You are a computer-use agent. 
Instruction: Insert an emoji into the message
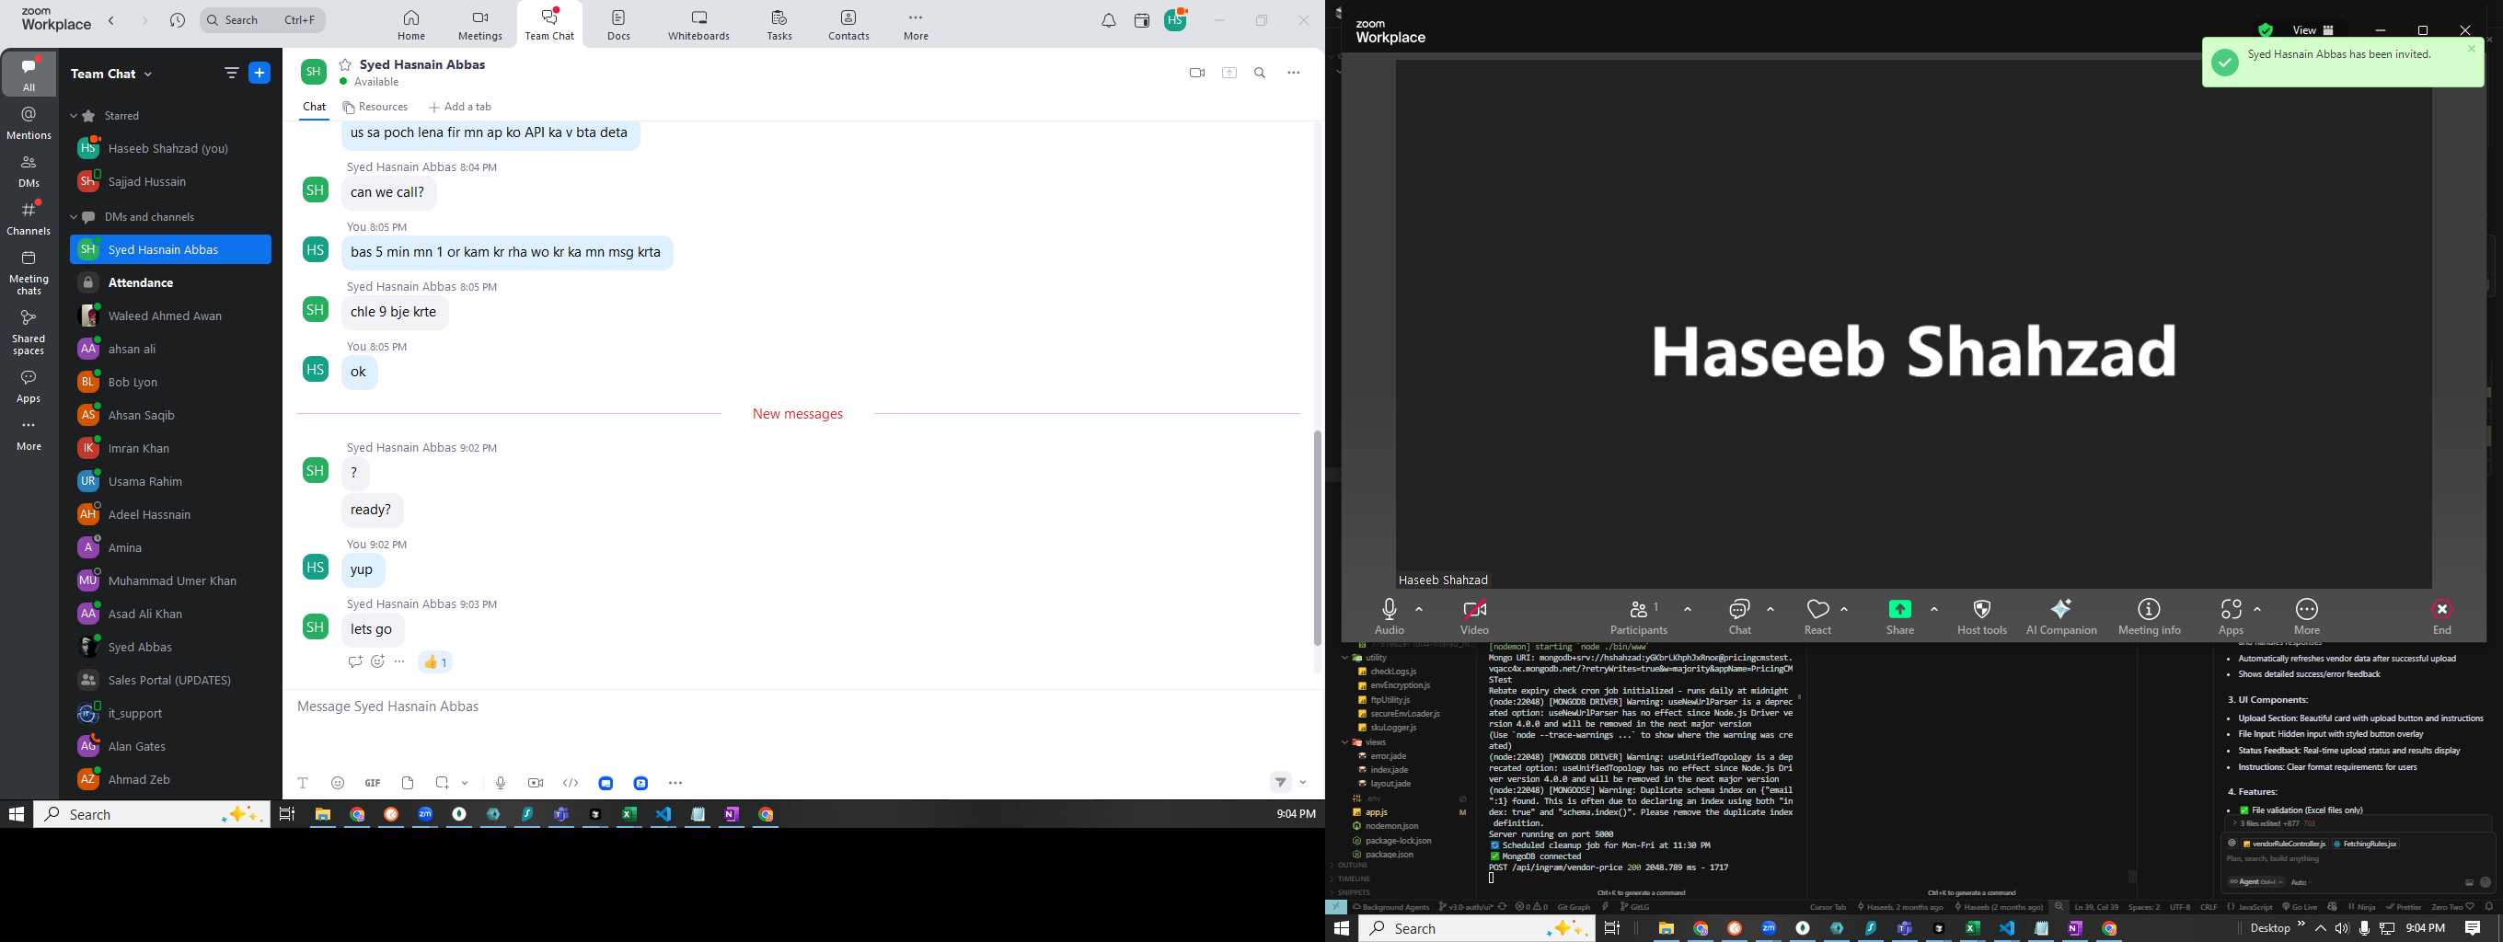pos(338,783)
